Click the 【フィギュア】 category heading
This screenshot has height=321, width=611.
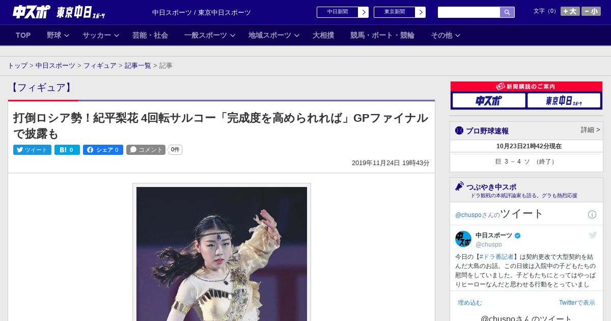41,88
